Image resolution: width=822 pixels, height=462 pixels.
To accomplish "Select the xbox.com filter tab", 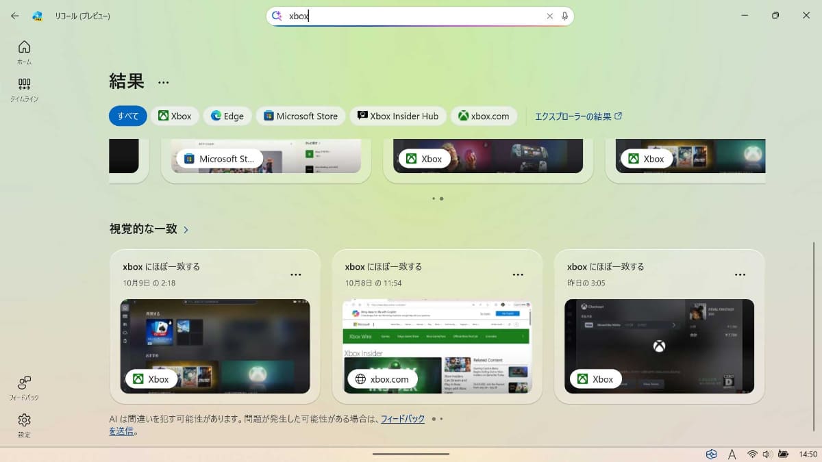I will (x=484, y=116).
